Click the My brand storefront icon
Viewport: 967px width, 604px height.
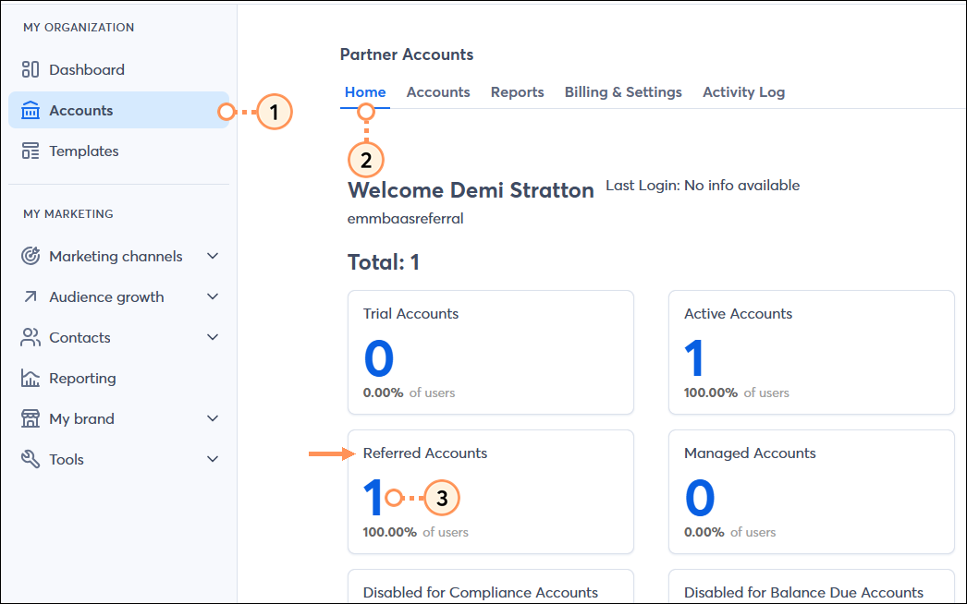31,418
